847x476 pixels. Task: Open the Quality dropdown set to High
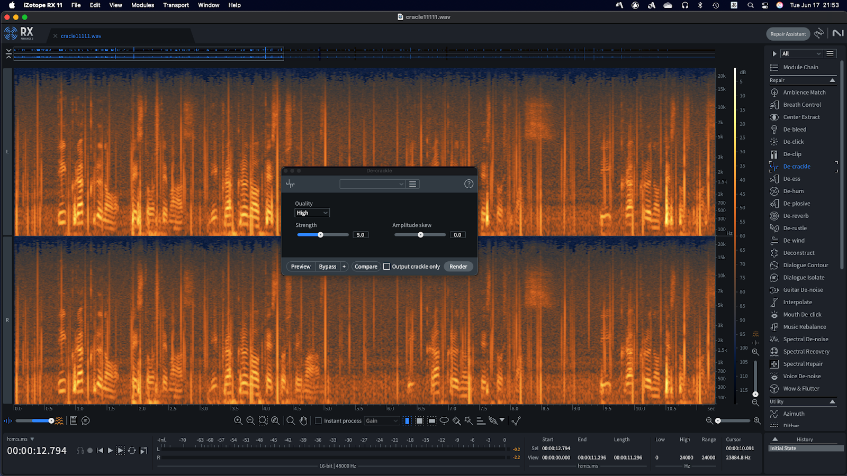[x=312, y=213]
